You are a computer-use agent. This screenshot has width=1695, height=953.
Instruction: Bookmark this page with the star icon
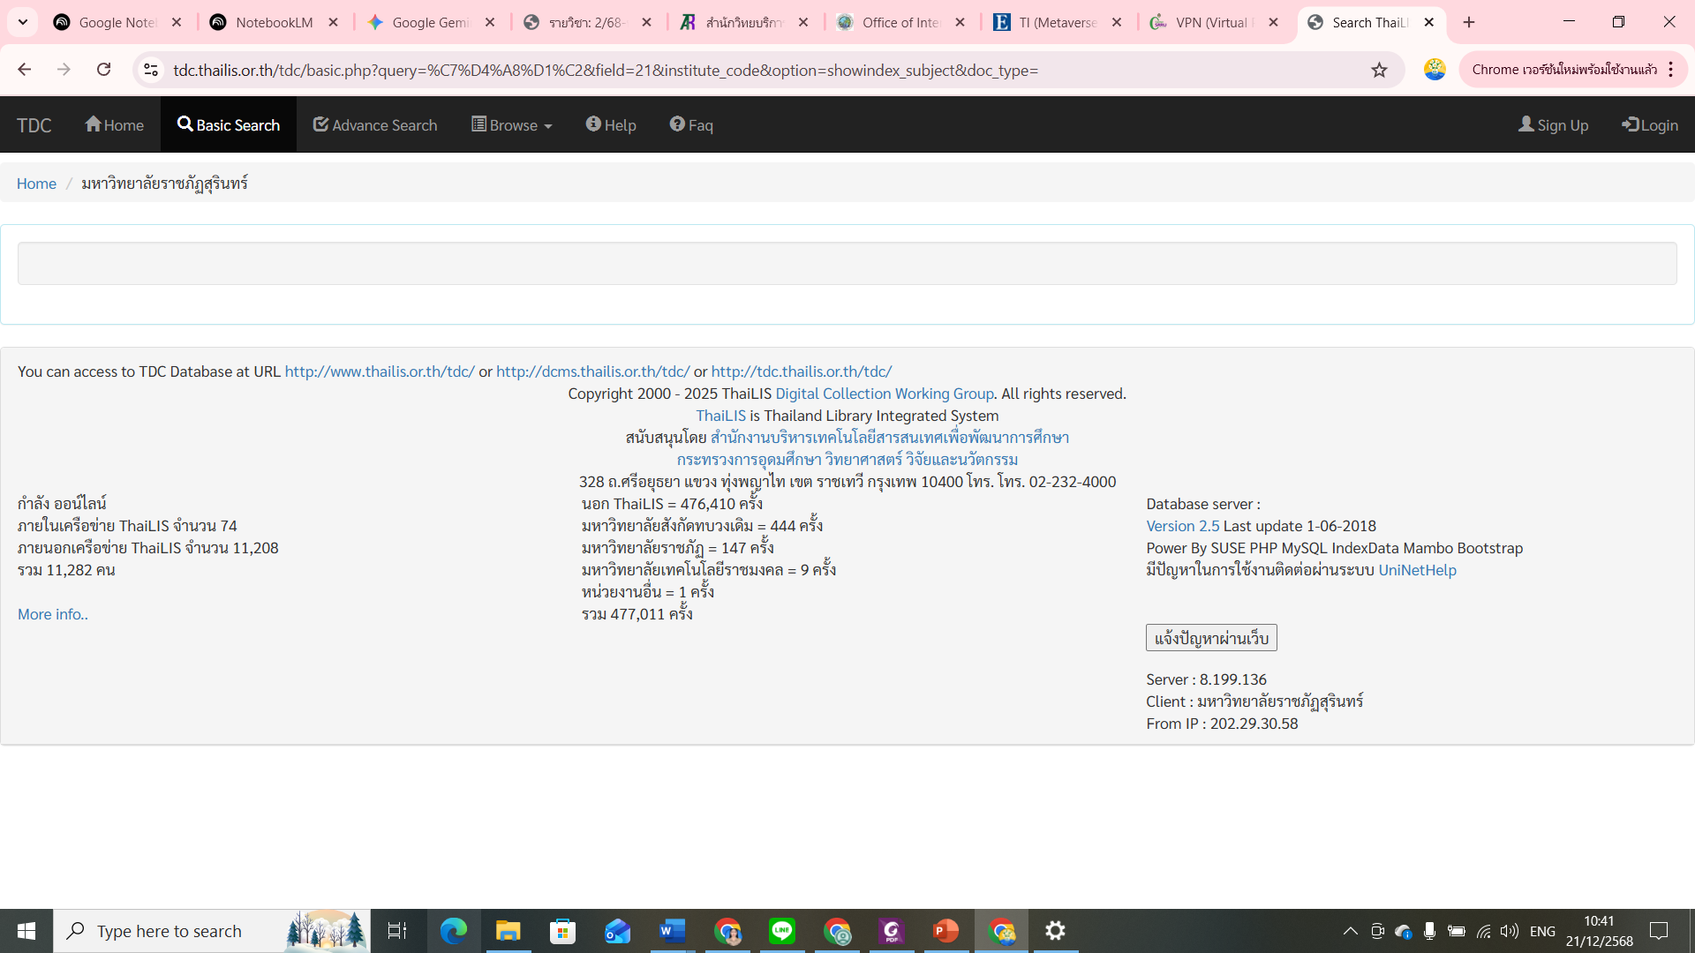point(1380,70)
